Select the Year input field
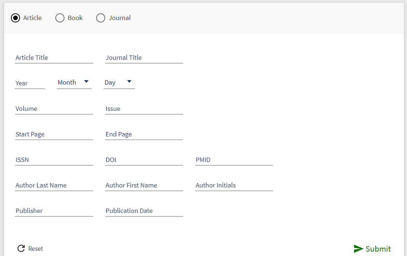The height and width of the screenshot is (256, 407). (x=29, y=83)
